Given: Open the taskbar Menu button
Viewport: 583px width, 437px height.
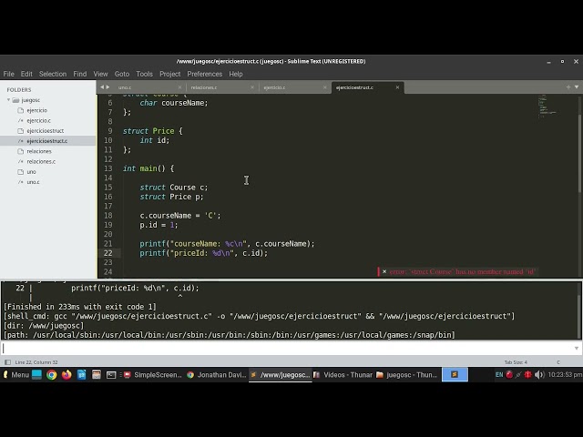Looking at the screenshot, I should pos(16,375).
